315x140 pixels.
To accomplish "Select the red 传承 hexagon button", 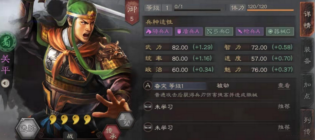I will tap(112, 133).
